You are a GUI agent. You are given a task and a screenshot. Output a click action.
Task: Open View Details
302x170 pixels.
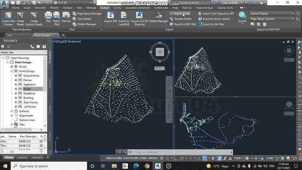tap(82, 19)
